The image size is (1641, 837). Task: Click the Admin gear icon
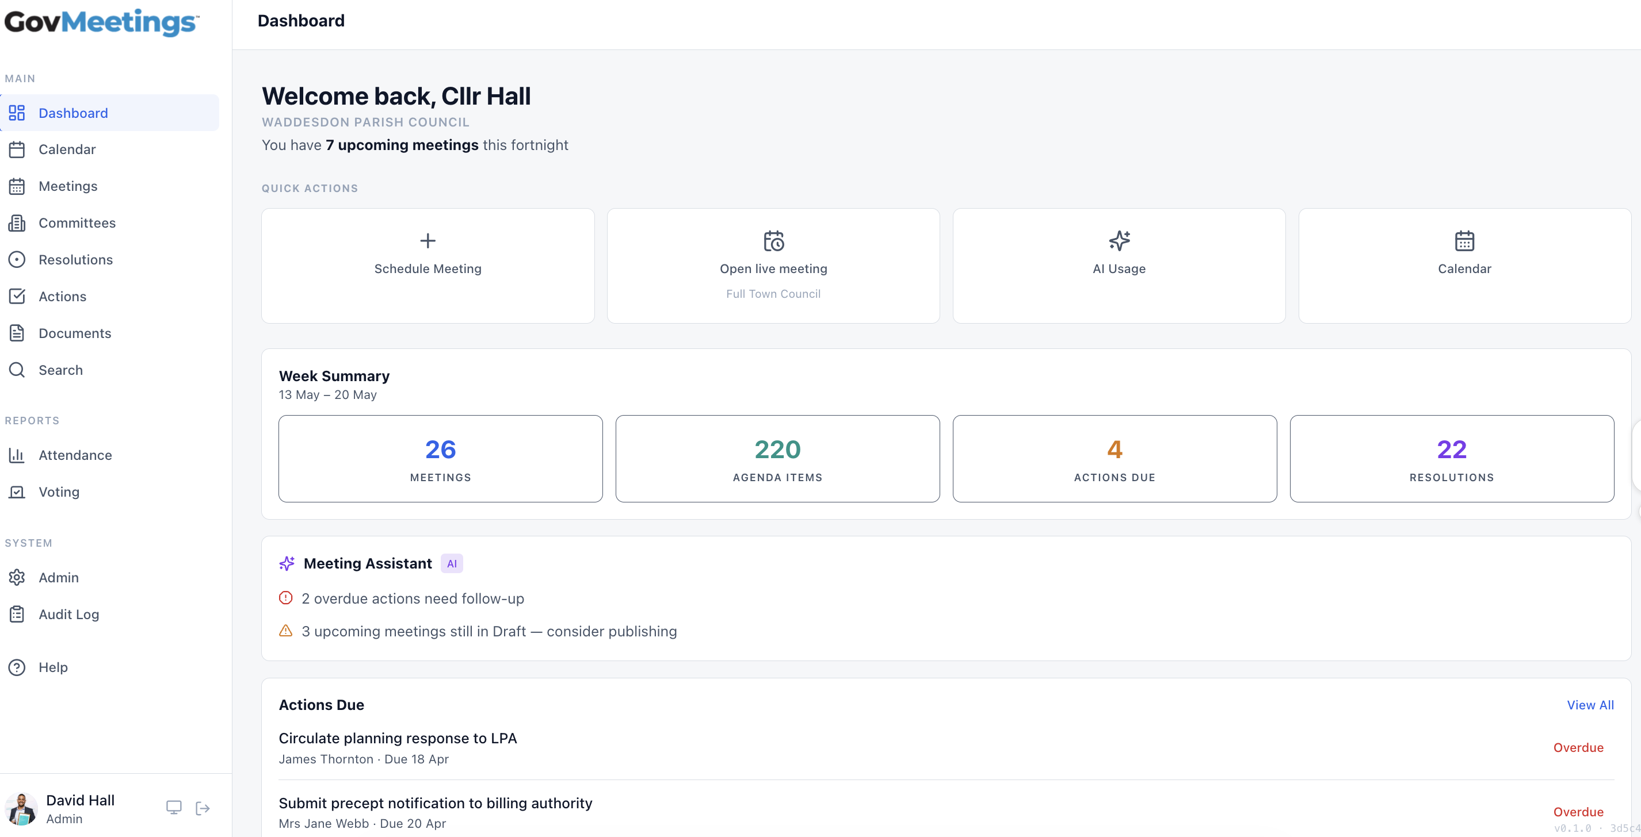(17, 577)
